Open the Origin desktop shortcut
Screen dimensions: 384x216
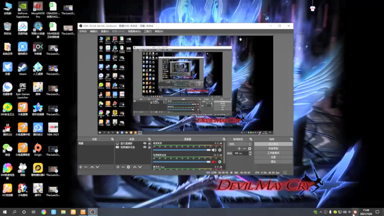38,150
